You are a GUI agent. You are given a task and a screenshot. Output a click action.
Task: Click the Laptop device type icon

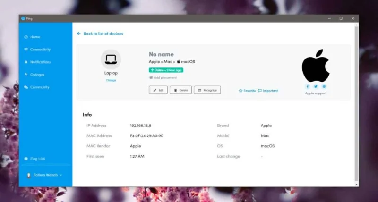pos(111,59)
